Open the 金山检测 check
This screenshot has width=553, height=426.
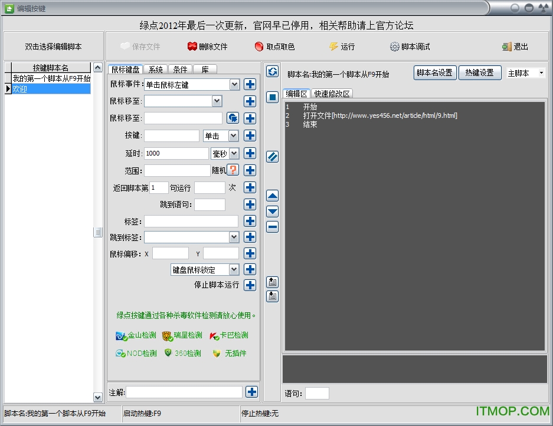(x=136, y=335)
